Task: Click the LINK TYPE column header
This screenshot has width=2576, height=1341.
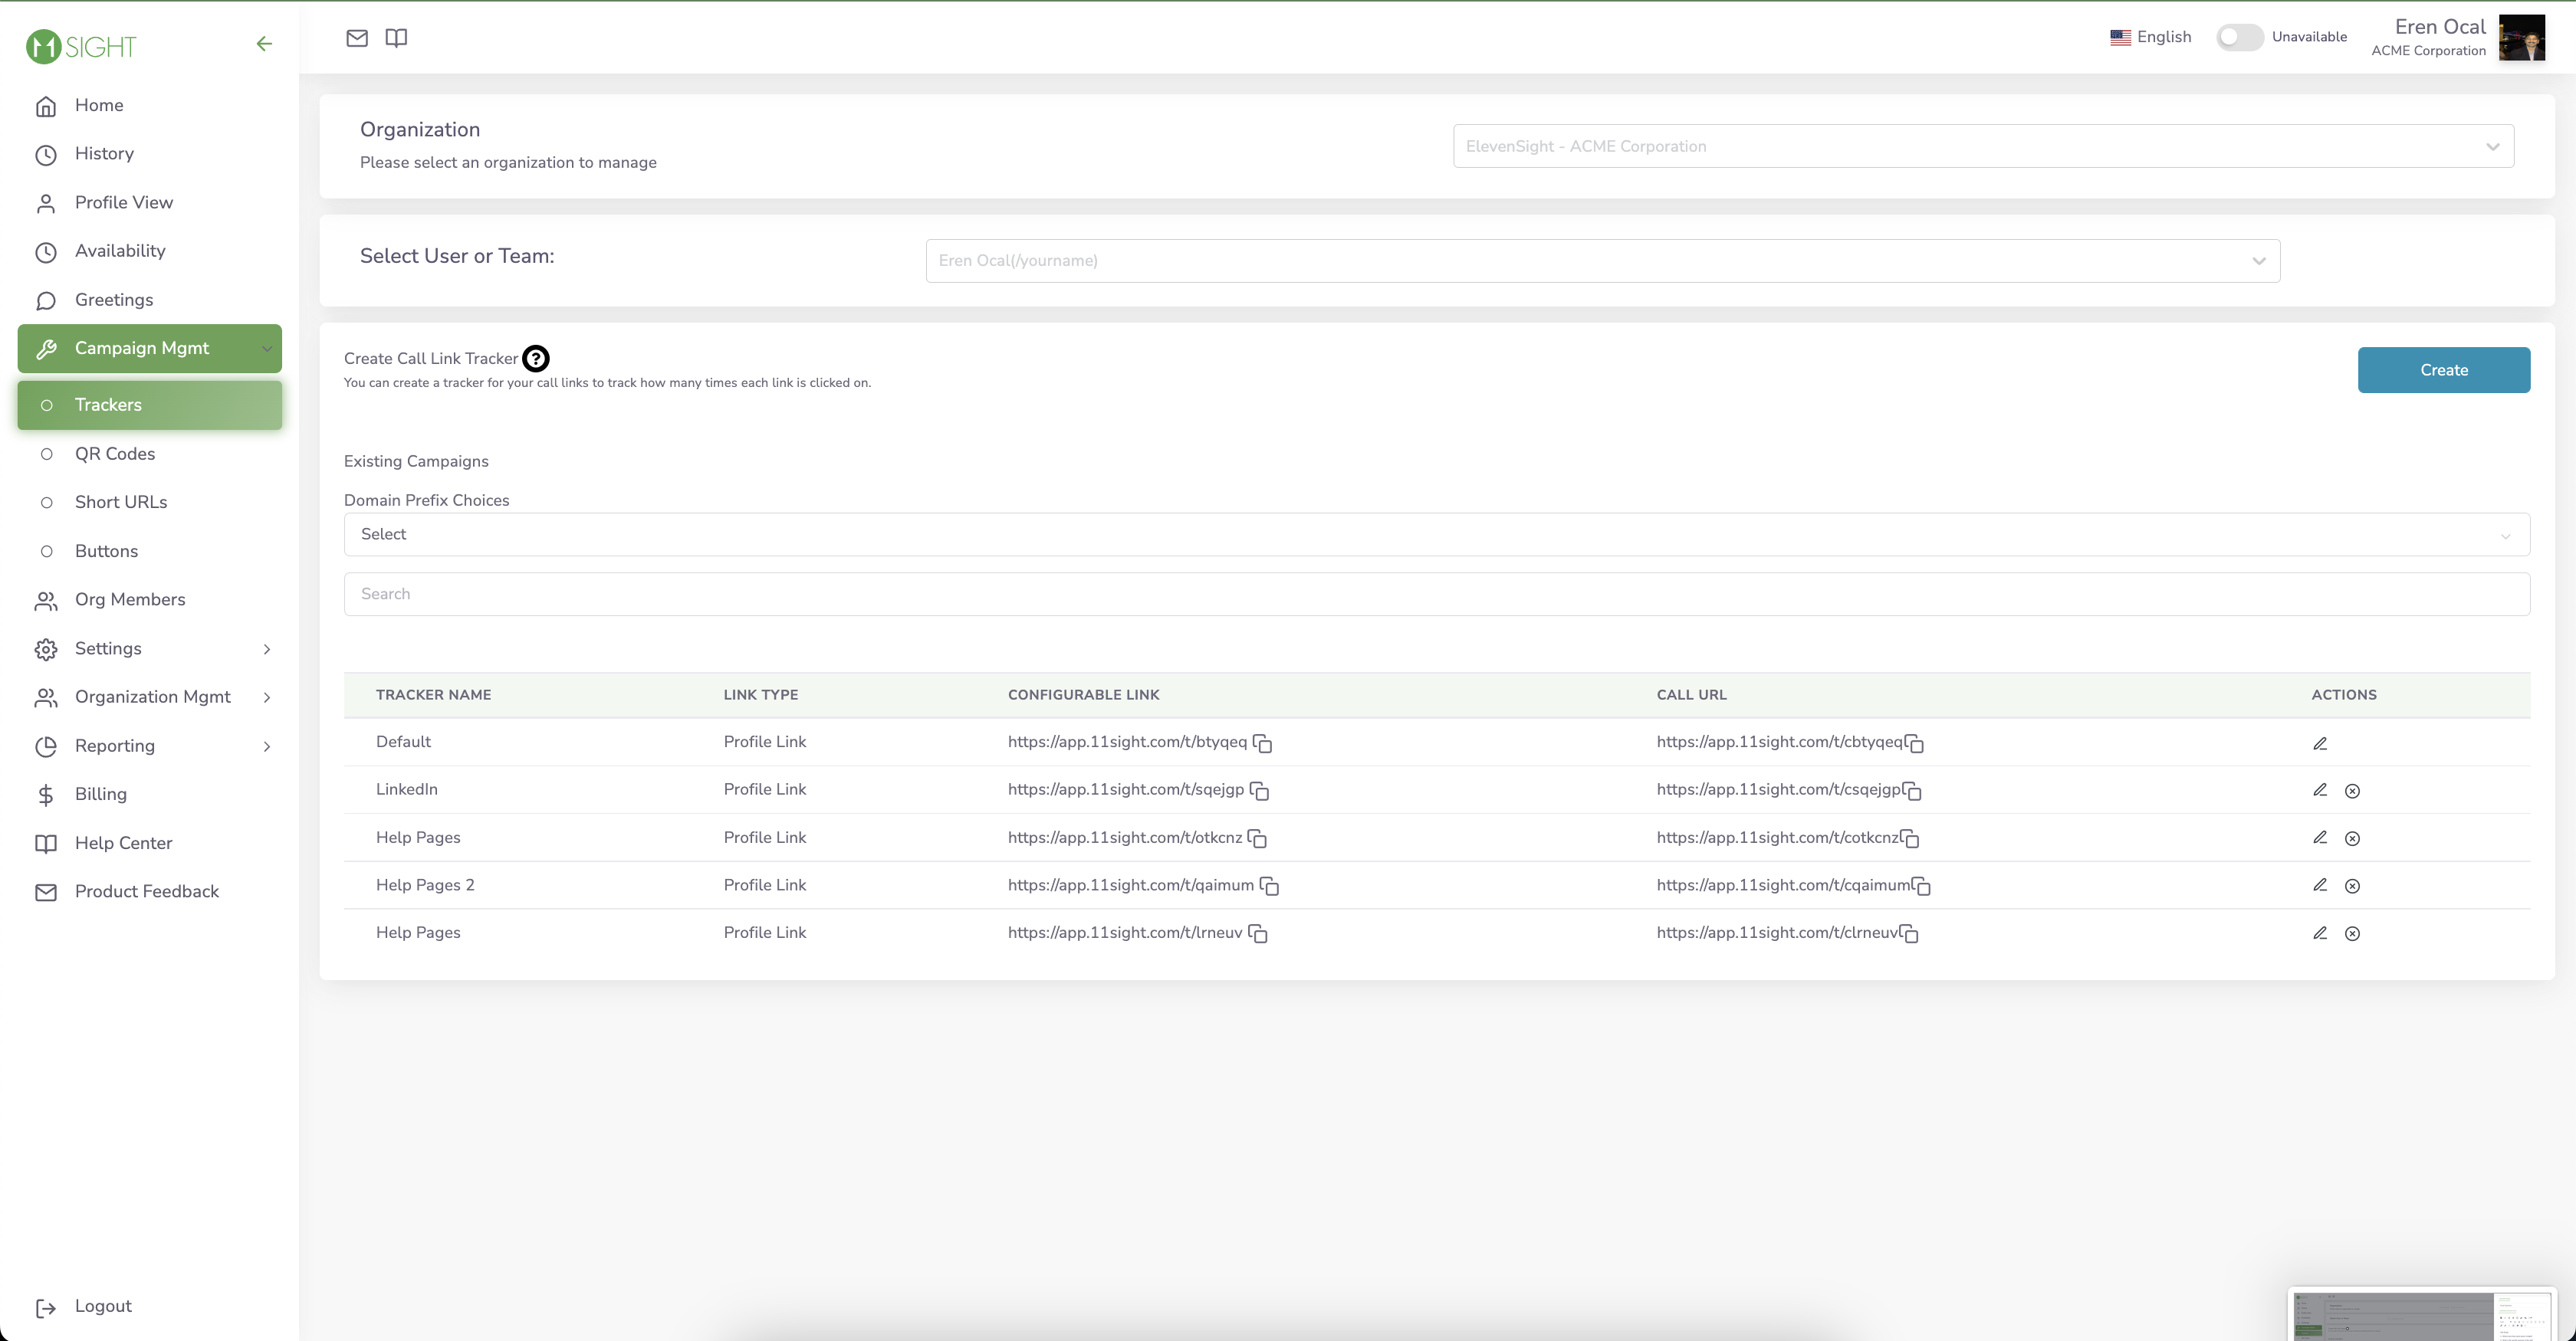Action: pyautogui.click(x=760, y=694)
